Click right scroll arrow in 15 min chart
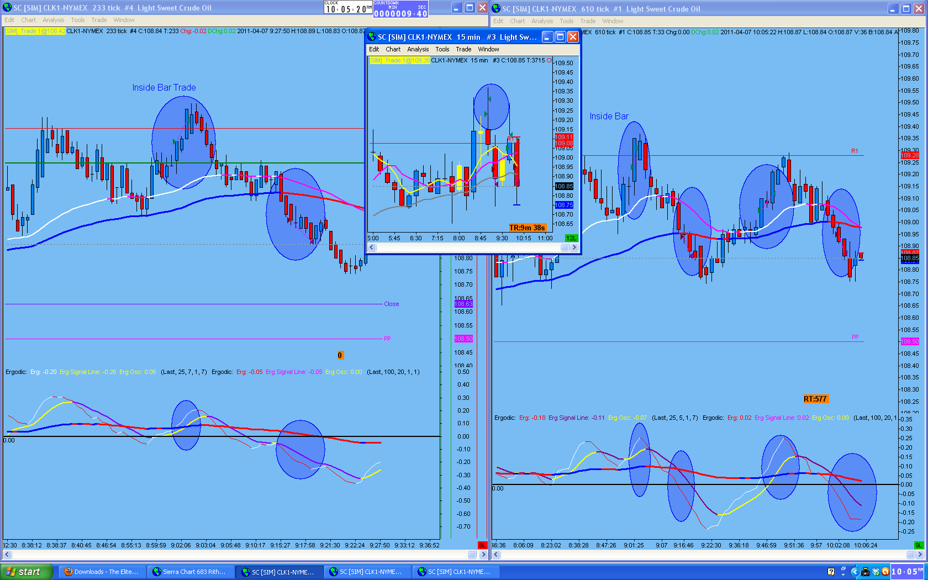The height and width of the screenshot is (580, 928). coord(574,247)
